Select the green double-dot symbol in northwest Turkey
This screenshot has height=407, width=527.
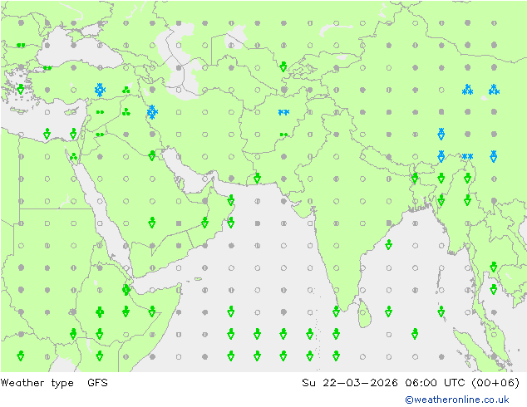(x=47, y=68)
